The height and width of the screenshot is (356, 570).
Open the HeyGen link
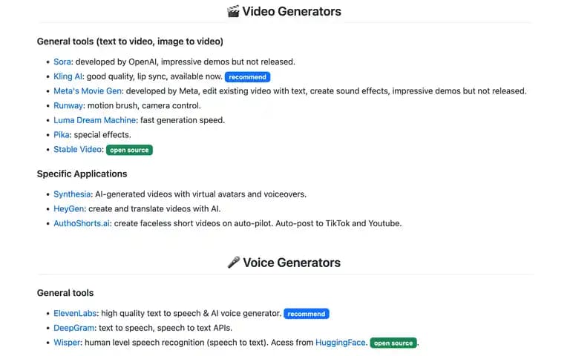pos(69,209)
